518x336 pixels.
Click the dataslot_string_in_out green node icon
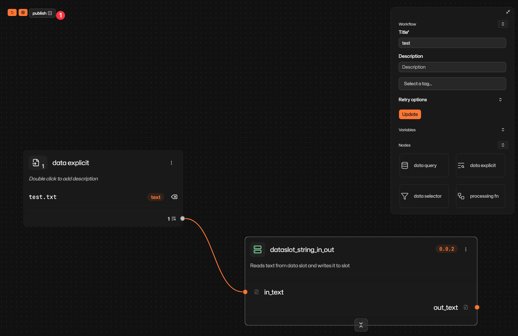[x=258, y=249]
